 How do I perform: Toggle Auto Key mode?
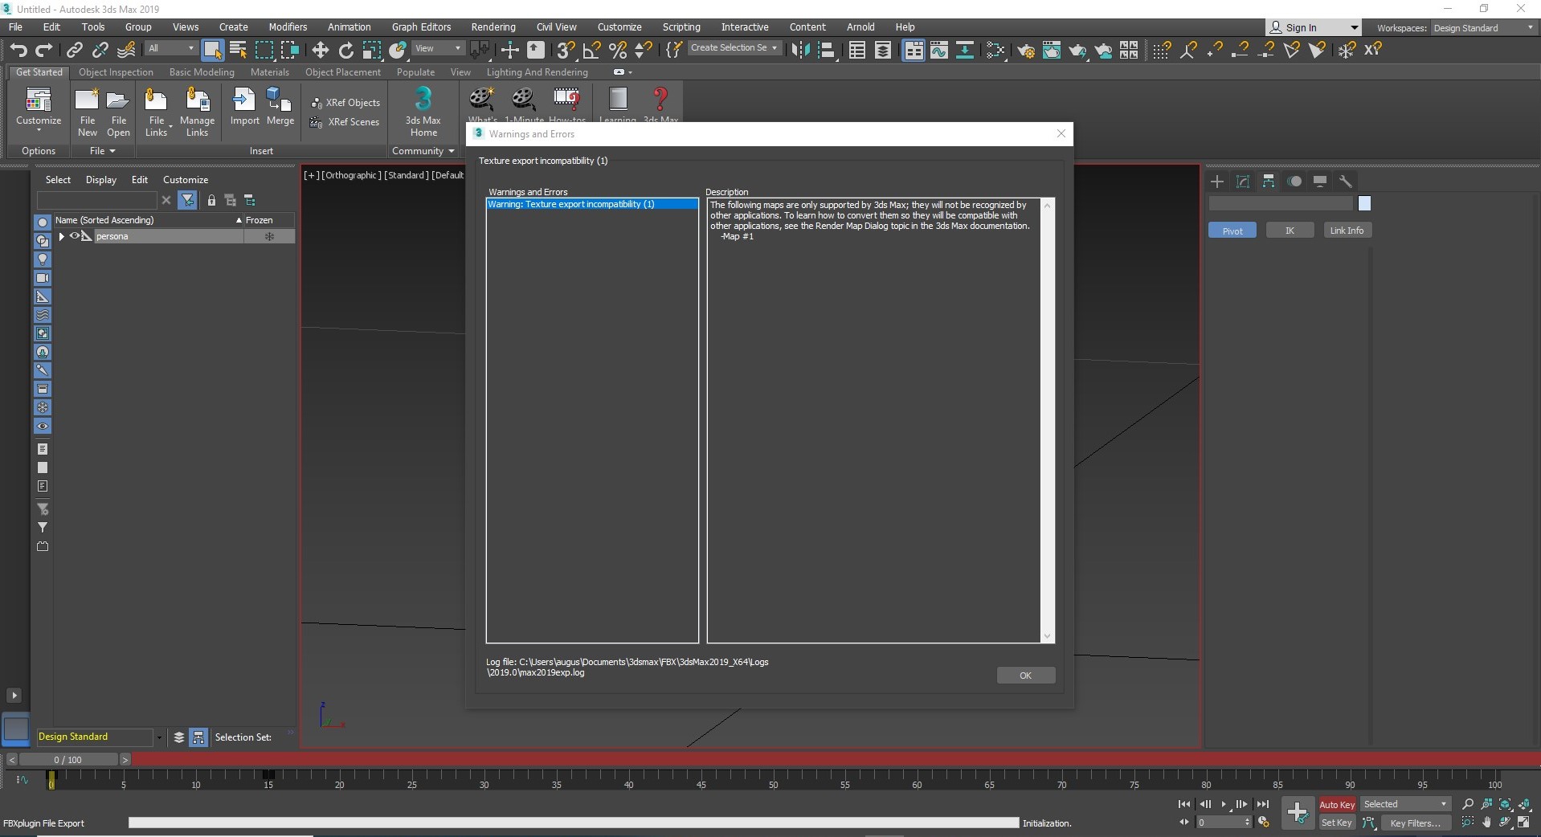click(1337, 804)
